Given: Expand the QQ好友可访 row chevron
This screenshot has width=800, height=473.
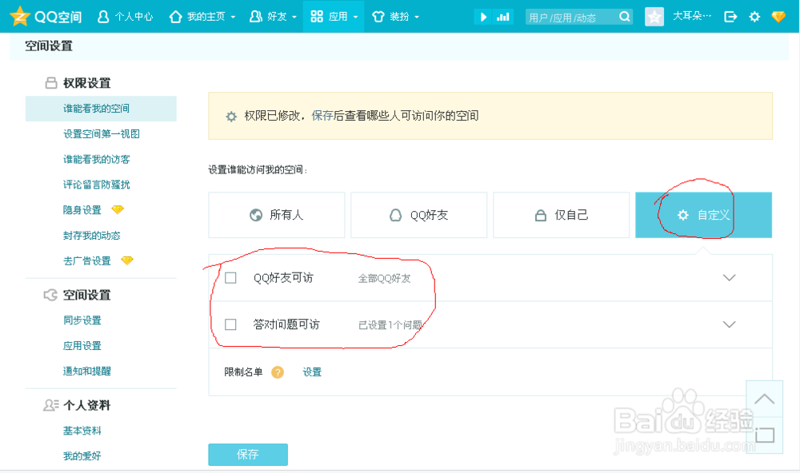Looking at the screenshot, I should click(x=730, y=278).
